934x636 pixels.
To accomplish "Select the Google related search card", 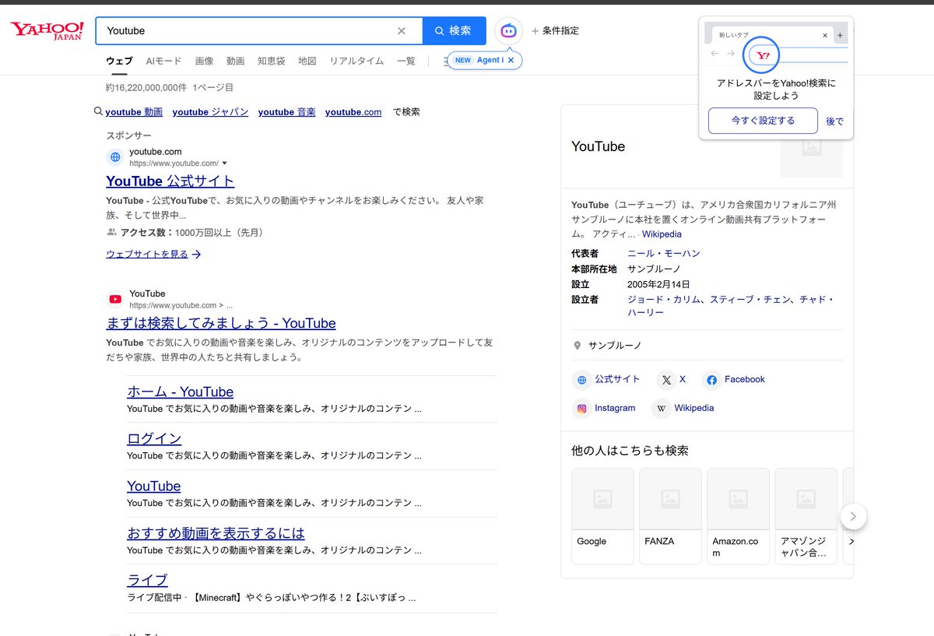I will [602, 515].
